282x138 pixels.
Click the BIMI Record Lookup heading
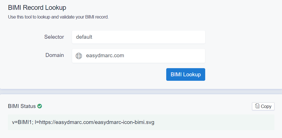coord(37,8)
